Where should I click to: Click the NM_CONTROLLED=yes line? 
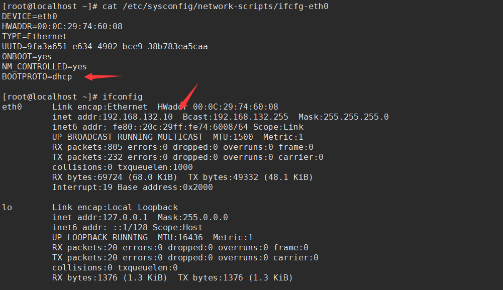click(44, 66)
